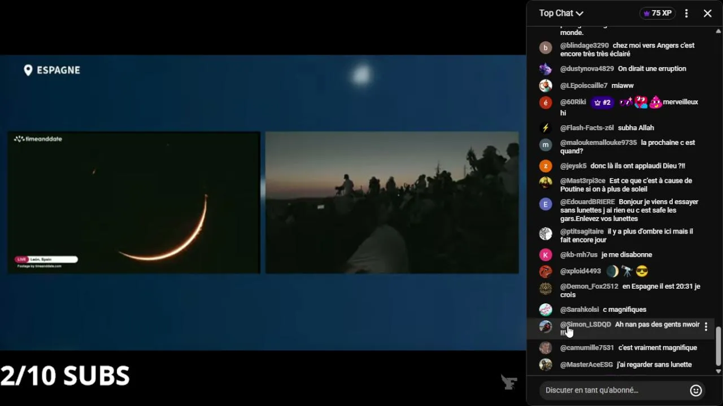
Task: Click location pin icon beside ESPAGNE
Action: [28, 70]
